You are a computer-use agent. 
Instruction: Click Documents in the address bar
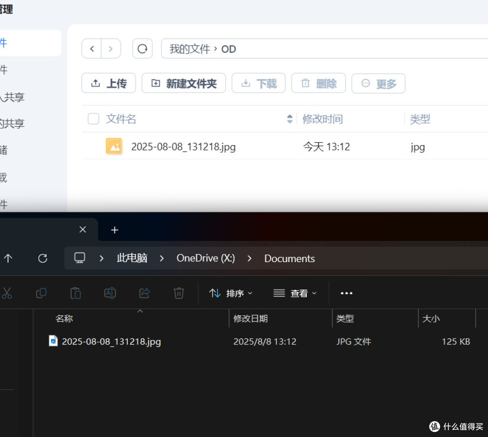[290, 258]
